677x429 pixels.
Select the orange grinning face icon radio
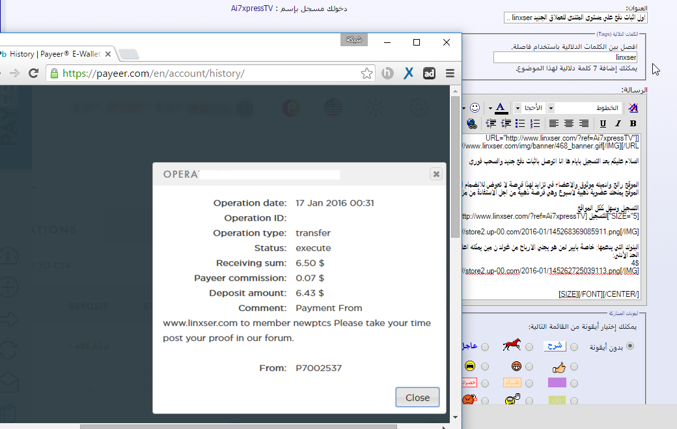(529, 367)
